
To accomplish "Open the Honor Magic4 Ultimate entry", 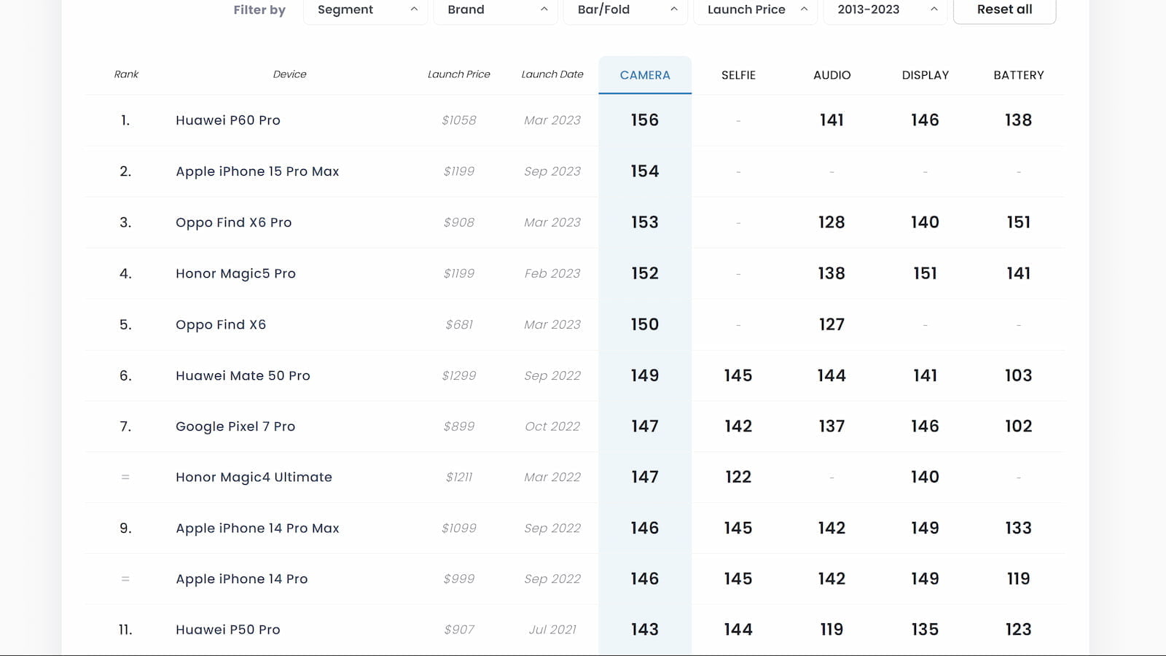I will [254, 477].
